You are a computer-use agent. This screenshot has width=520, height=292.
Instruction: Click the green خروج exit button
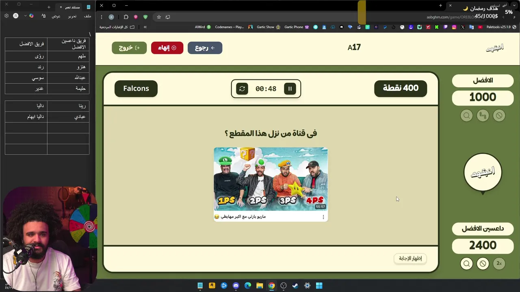click(x=129, y=48)
